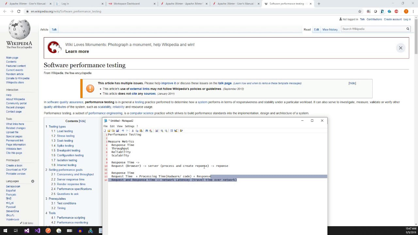
Task: Click Save floppy icon in Notepad2 toolbar
Action: point(117,131)
